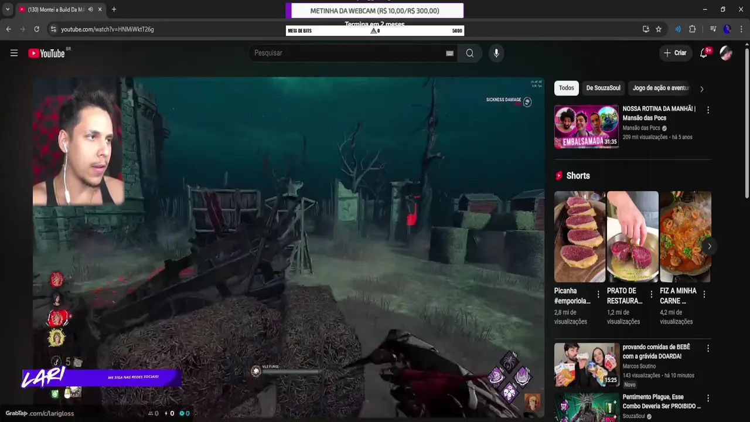Open a new browser tab
The image size is (750, 422).
pos(114,9)
